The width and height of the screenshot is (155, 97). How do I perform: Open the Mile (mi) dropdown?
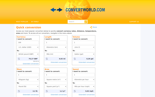pos(56,54)
